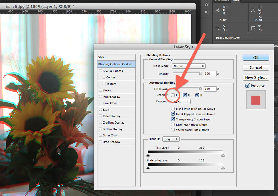Click the left.jpg document title icon
The image size is (278, 196).
click(8, 6)
